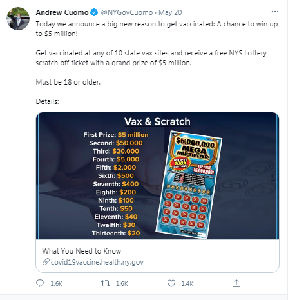
Task: Click the tweet text about getting vaccinated
Action: click(x=157, y=63)
